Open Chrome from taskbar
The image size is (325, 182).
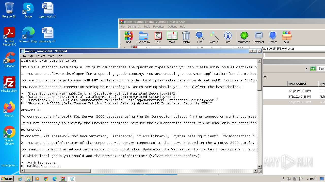pyautogui.click(x=46, y=179)
